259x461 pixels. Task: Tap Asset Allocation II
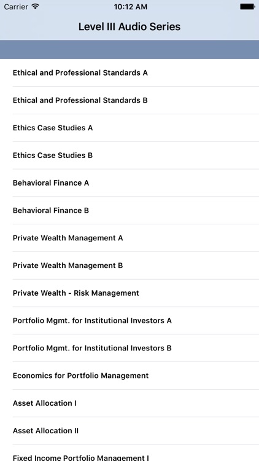[x=129, y=431]
